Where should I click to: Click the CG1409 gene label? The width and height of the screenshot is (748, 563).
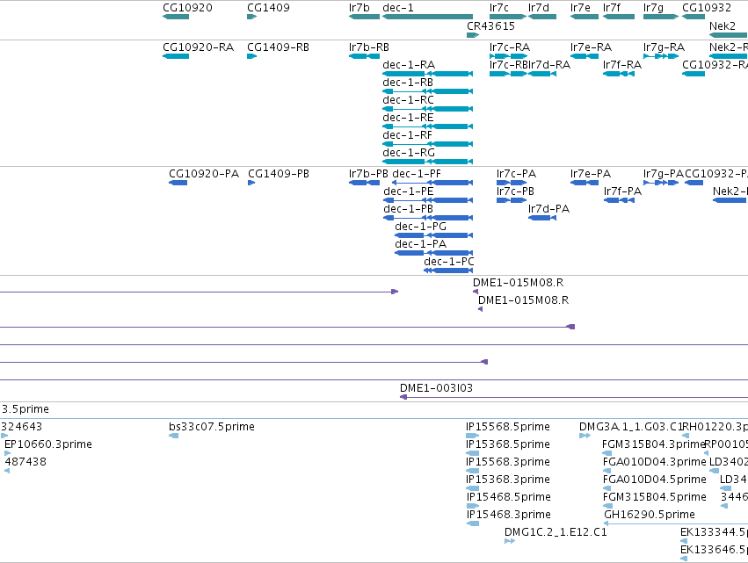[x=268, y=8]
